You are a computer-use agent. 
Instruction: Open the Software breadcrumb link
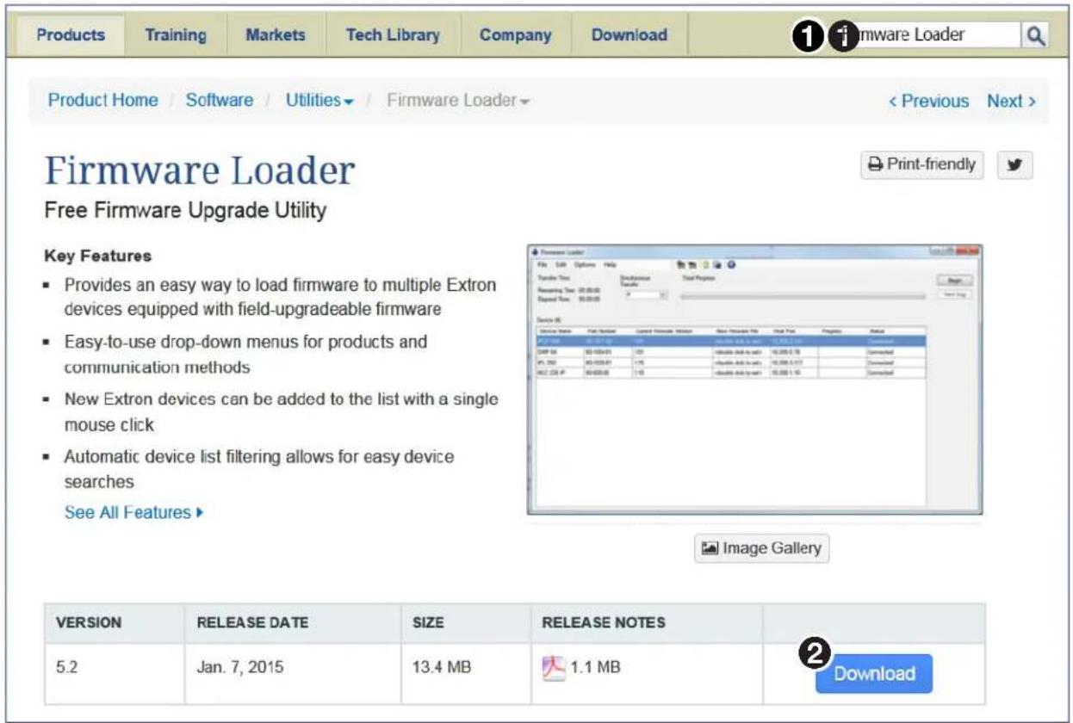(220, 101)
